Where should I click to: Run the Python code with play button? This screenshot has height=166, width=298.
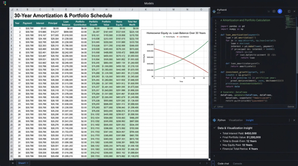[x=280, y=11]
